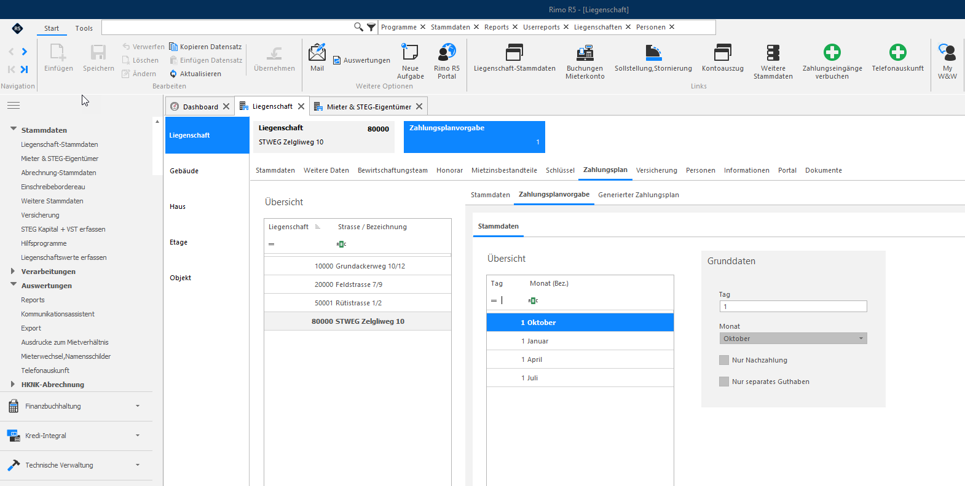Screen dimensions: 965x486
Task: Enable Nur separates Guthaben checkbox
Action: tap(724, 382)
